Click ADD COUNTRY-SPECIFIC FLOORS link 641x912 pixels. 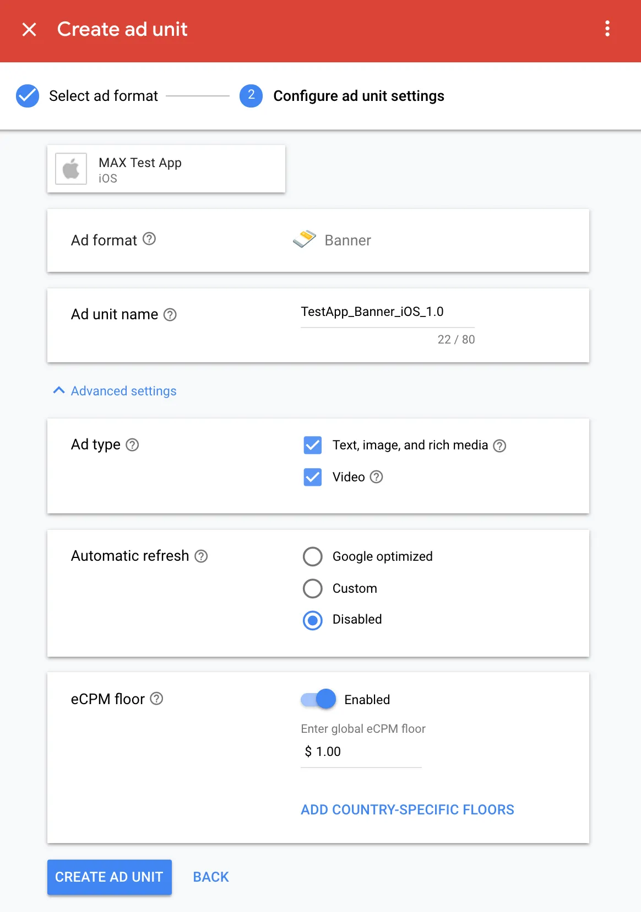[x=408, y=809]
